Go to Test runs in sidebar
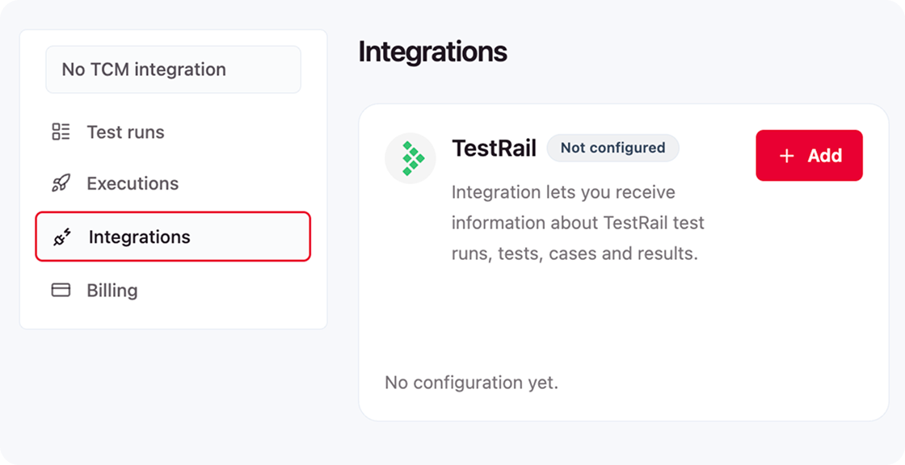The image size is (905, 465). tap(125, 132)
